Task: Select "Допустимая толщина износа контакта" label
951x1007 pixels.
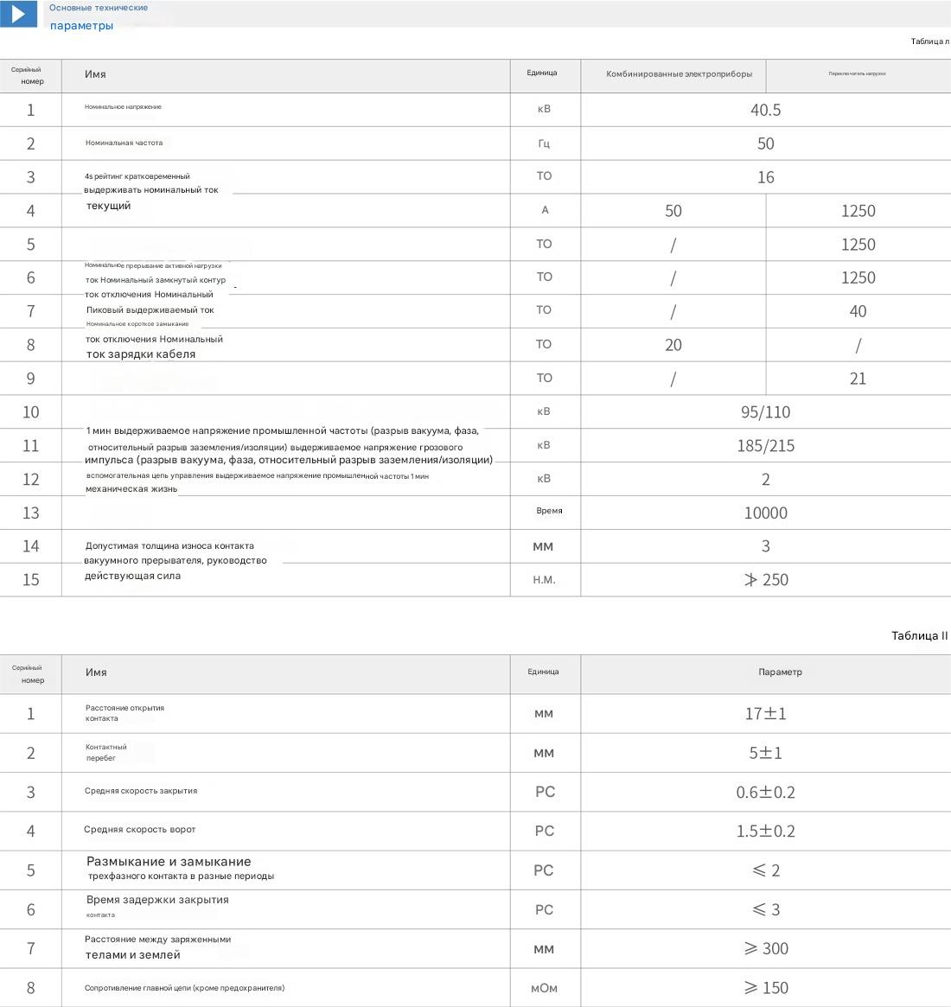Action: [x=169, y=545]
